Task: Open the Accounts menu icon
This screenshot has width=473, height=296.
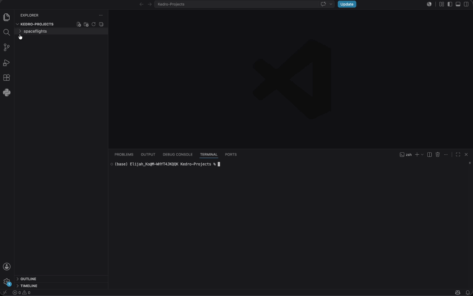Action: pyautogui.click(x=6, y=267)
